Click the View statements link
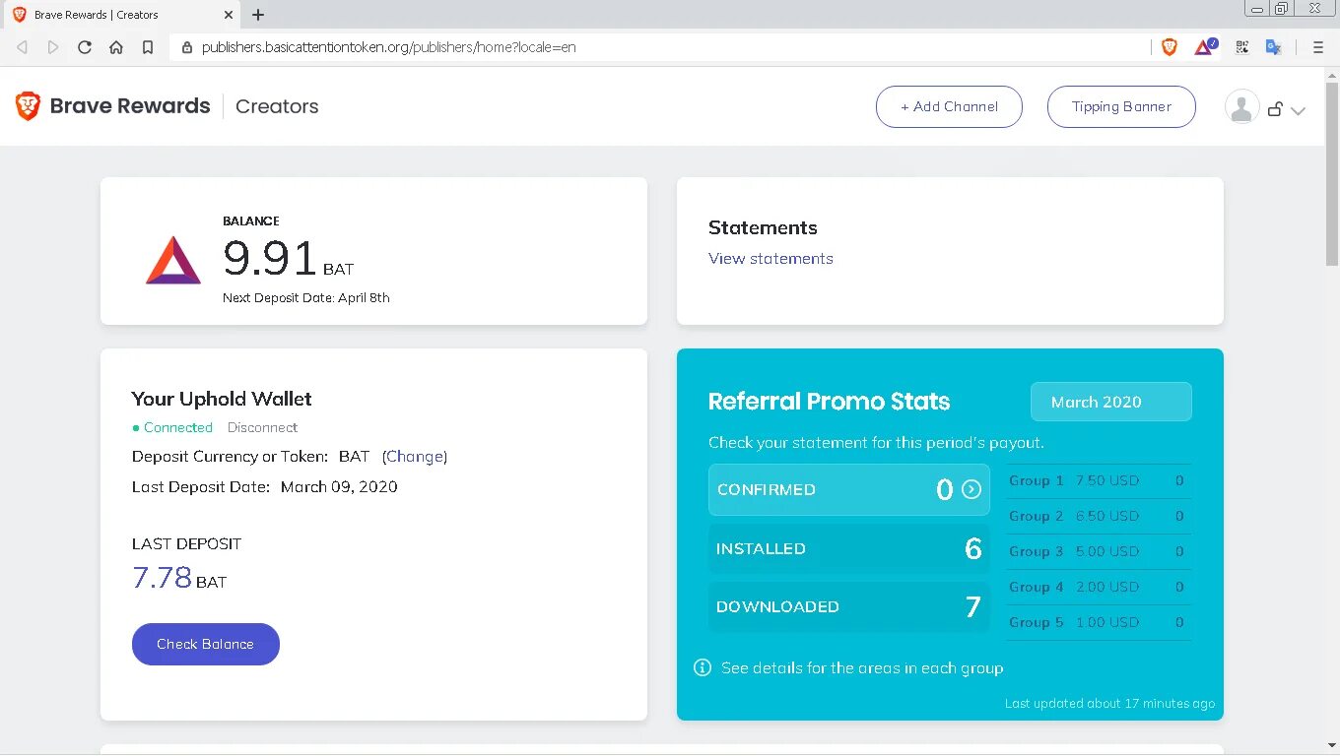Image resolution: width=1340 pixels, height=756 pixels. [770, 259]
